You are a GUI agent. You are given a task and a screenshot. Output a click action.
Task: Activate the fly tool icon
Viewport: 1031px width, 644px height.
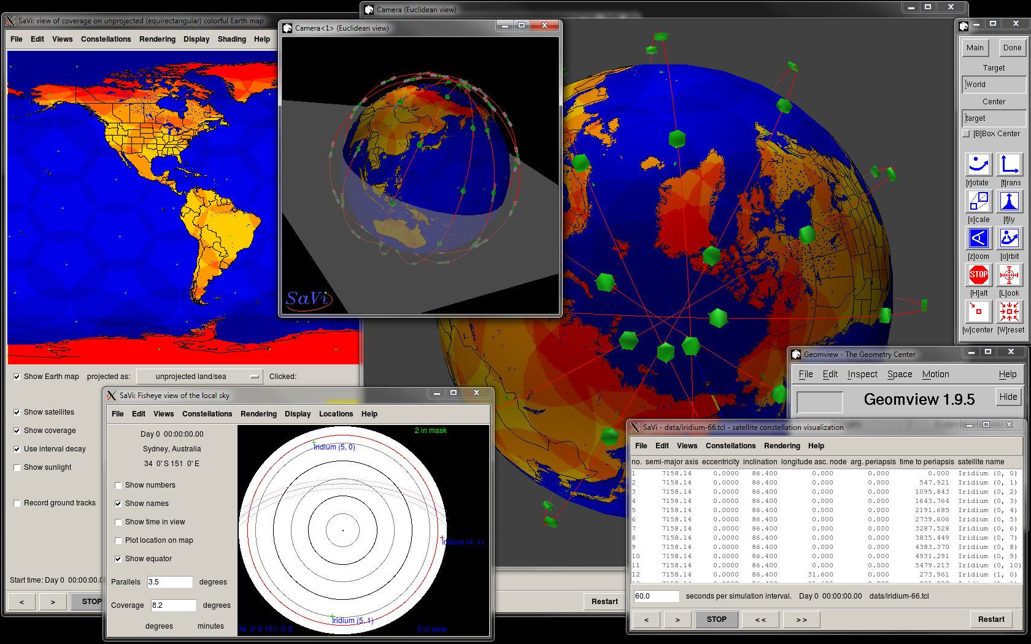(x=1010, y=201)
